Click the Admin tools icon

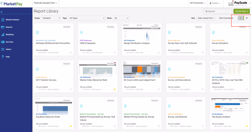point(3,49)
